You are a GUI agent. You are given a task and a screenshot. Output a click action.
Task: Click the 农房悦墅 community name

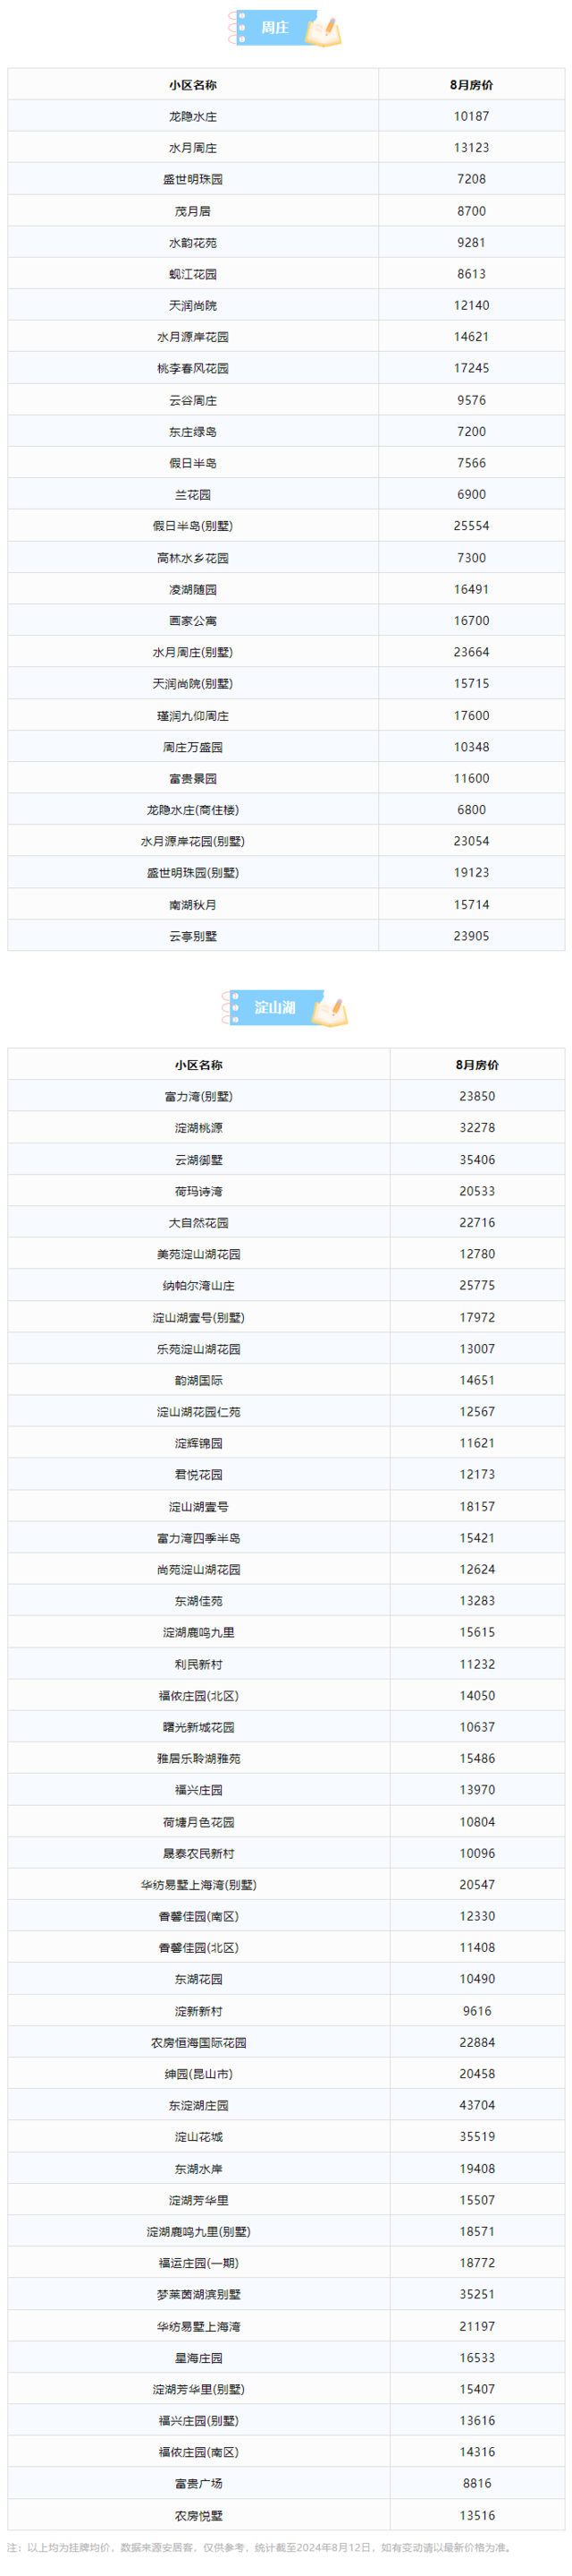point(198,2515)
